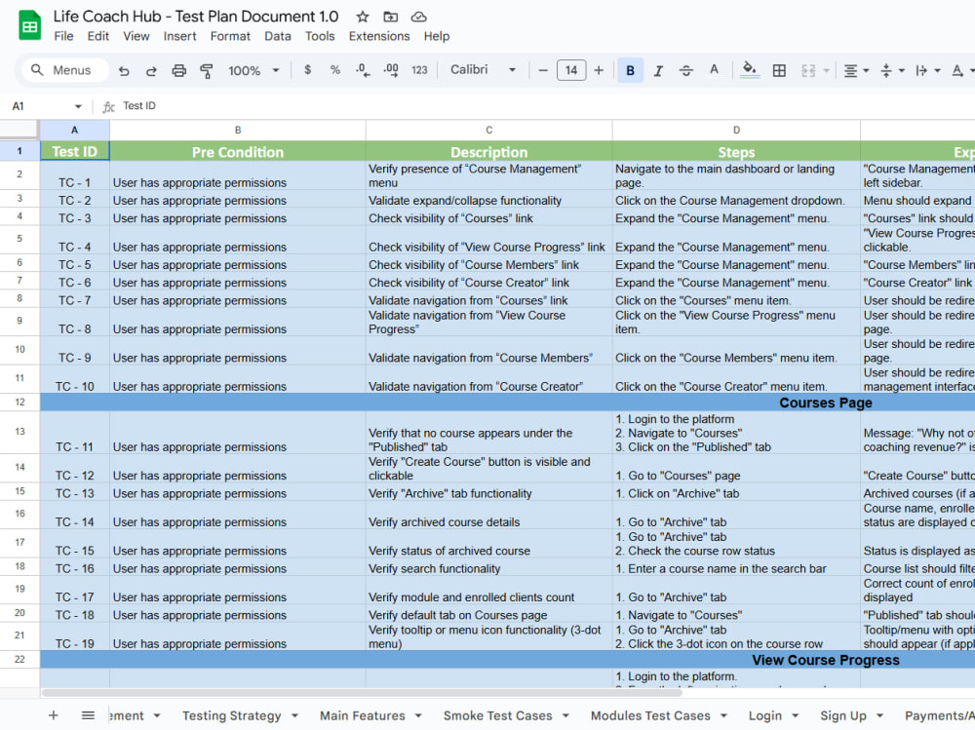975x730 pixels.
Task: Open the Help menu
Action: tap(437, 36)
